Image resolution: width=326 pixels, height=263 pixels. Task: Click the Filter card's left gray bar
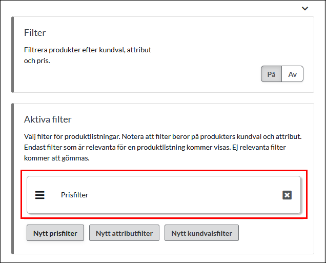point(13,54)
